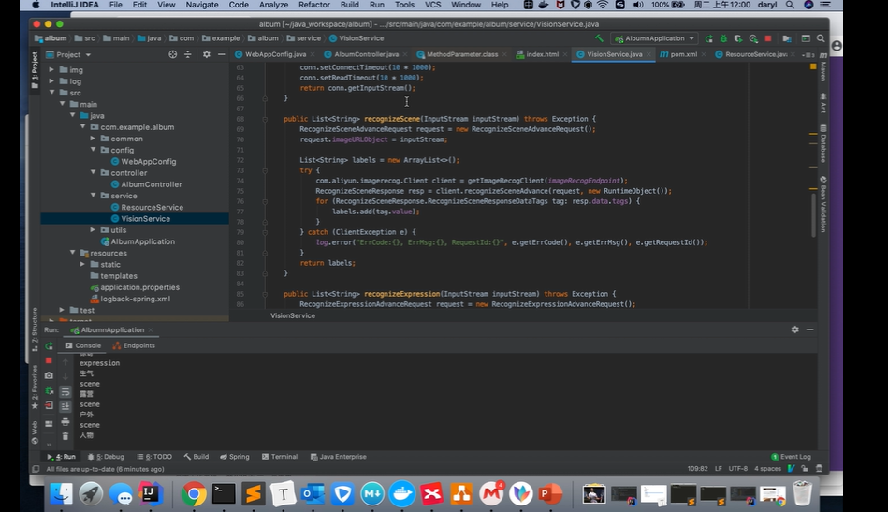Viewport: 888px width, 512px height.
Task: Click the Run with Profiler toolbar icon
Action: [x=753, y=38]
